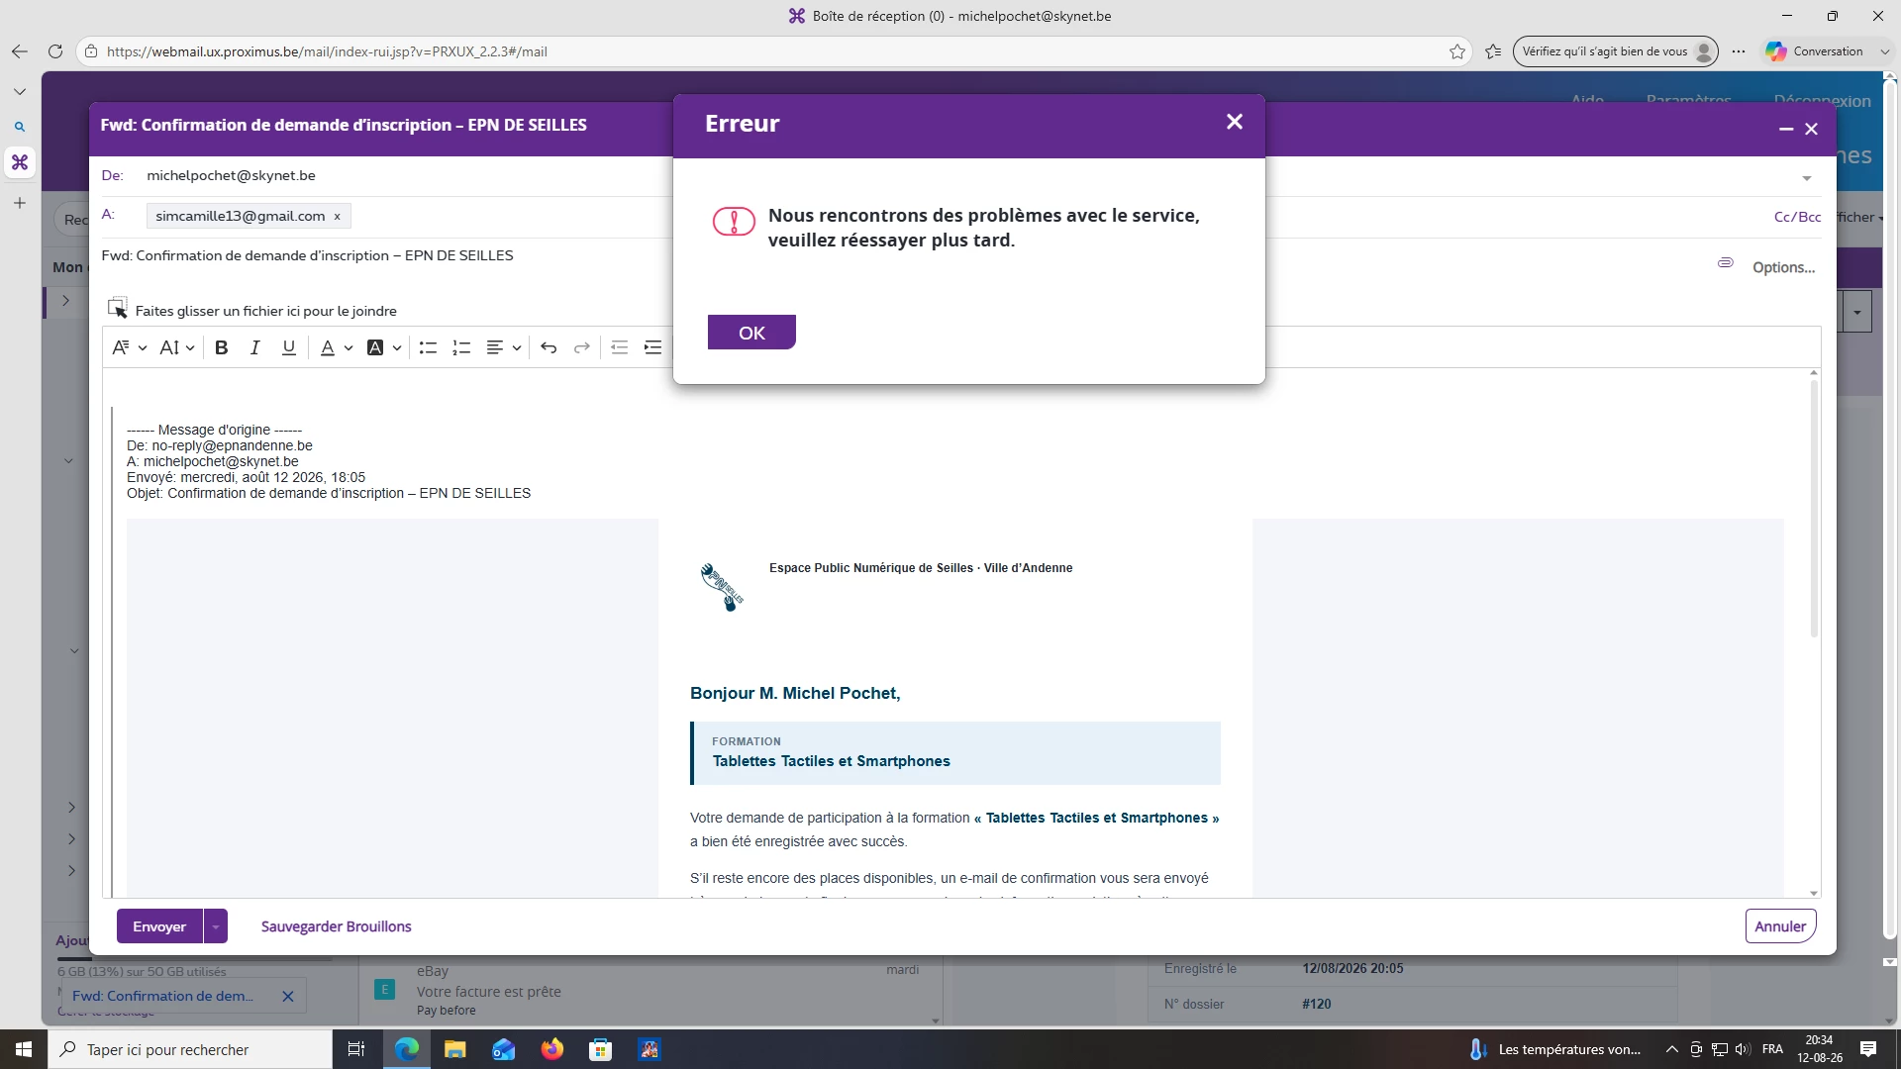
Task: Click Déconnexion link in background
Action: click(1823, 100)
